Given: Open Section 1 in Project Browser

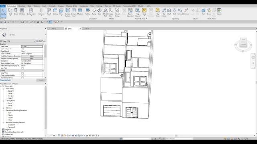Looking at the screenshot, I should [12, 125].
